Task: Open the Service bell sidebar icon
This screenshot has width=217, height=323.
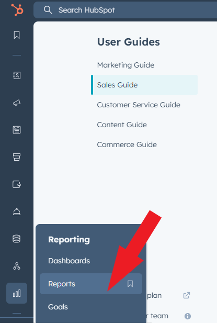Action: pos(17,212)
